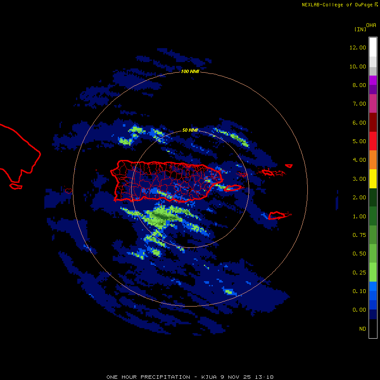Image resolution: width=380 pixels, height=380 pixels.
Task: Select the 8.00 legend value
Action: coord(359,85)
